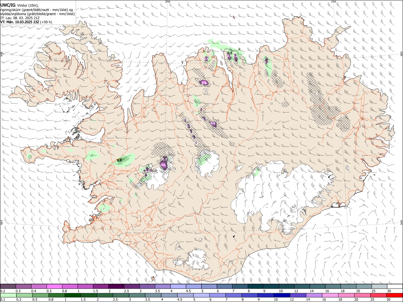
Task: Choose the light purple swatch labeled 14 in lower row
Action: tap(314, 295)
